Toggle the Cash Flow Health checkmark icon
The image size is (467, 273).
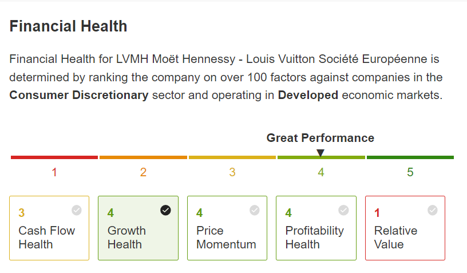tap(77, 210)
